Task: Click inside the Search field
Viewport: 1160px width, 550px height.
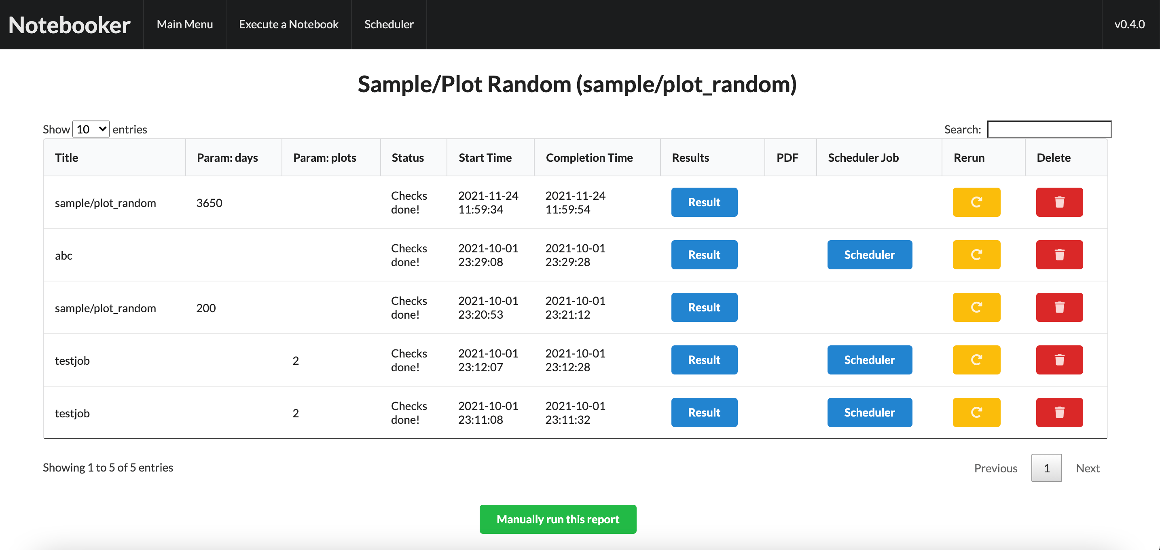Action: (1048, 129)
